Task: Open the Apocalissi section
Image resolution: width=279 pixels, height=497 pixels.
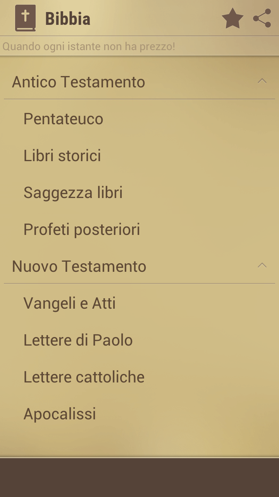Action: point(139,414)
